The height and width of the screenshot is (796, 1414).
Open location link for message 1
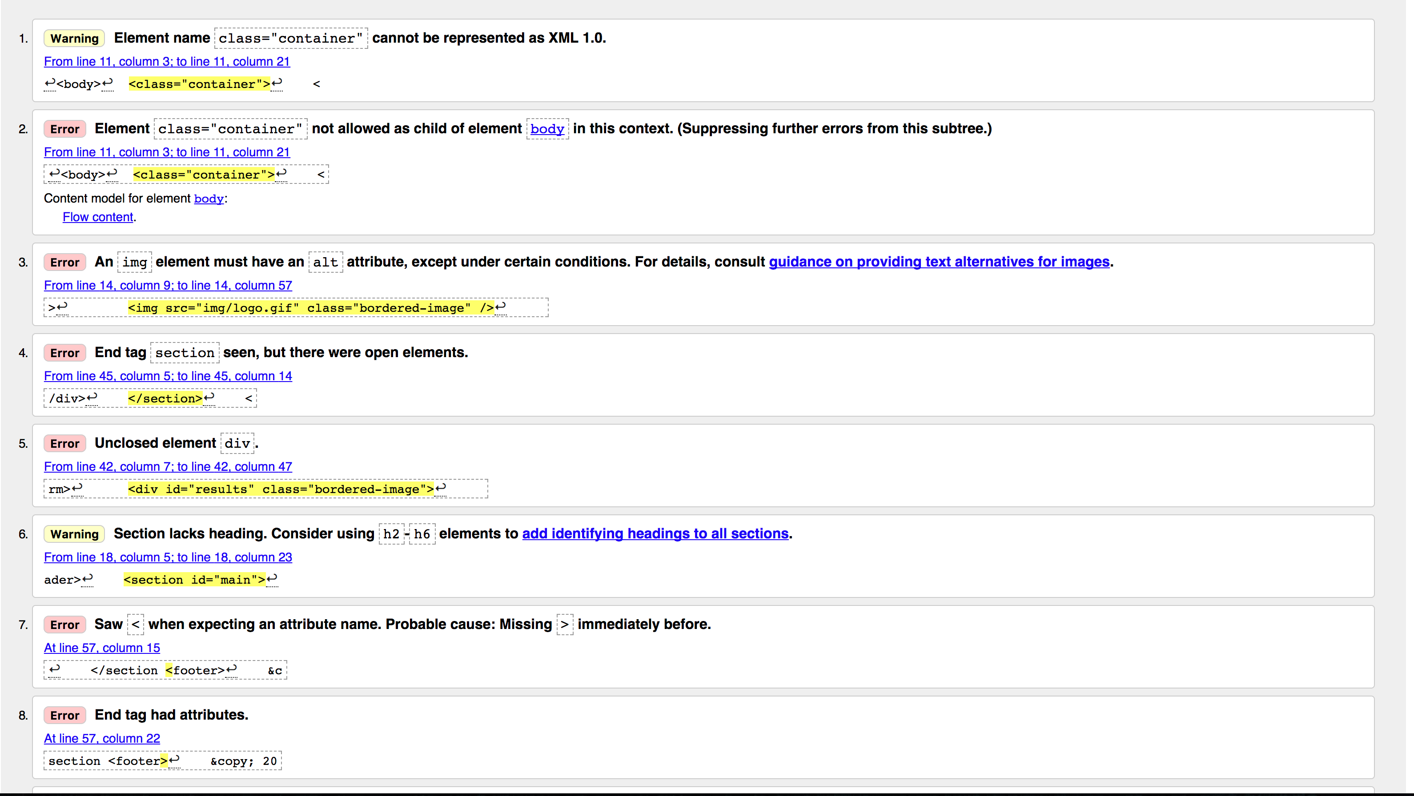166,61
